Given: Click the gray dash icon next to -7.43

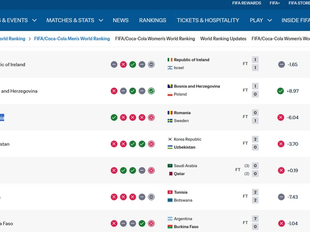Looking at the screenshot, I should [x=281, y=197].
